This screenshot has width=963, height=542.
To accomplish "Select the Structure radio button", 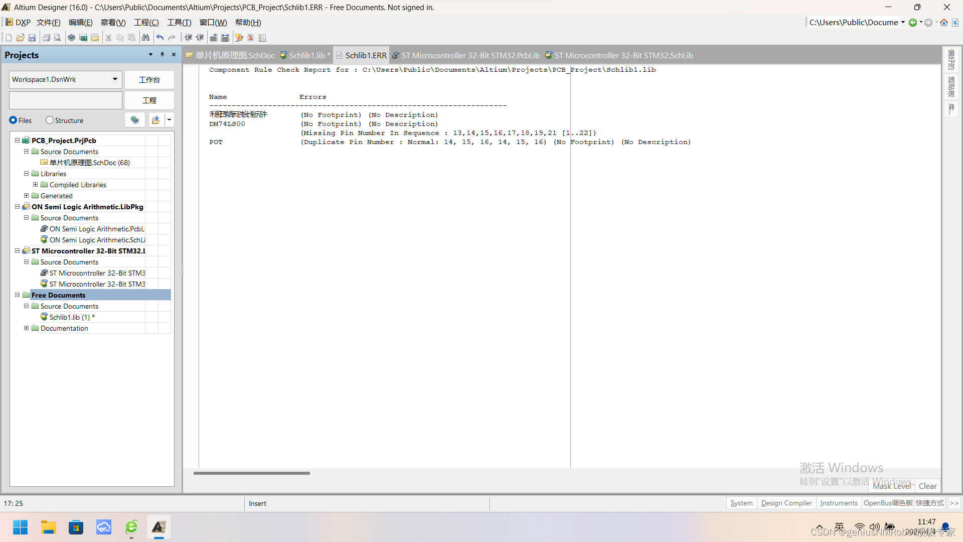I will [x=49, y=120].
